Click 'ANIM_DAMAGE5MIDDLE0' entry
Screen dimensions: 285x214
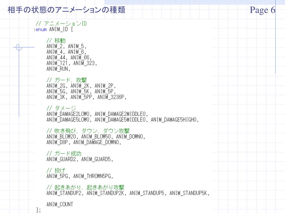tap(120, 120)
